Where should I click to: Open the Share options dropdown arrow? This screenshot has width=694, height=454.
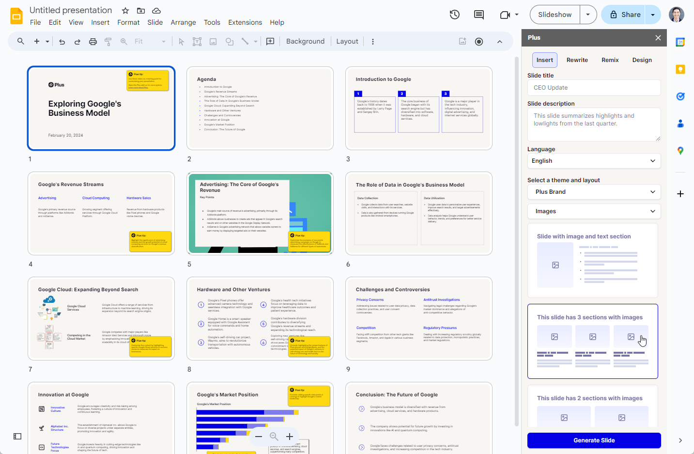click(653, 15)
